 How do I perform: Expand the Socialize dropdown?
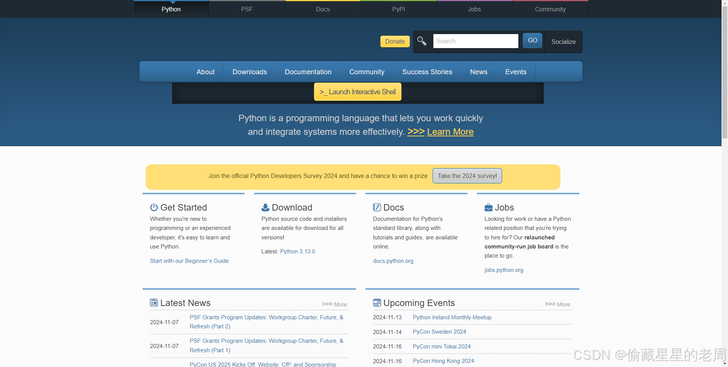pyautogui.click(x=563, y=42)
